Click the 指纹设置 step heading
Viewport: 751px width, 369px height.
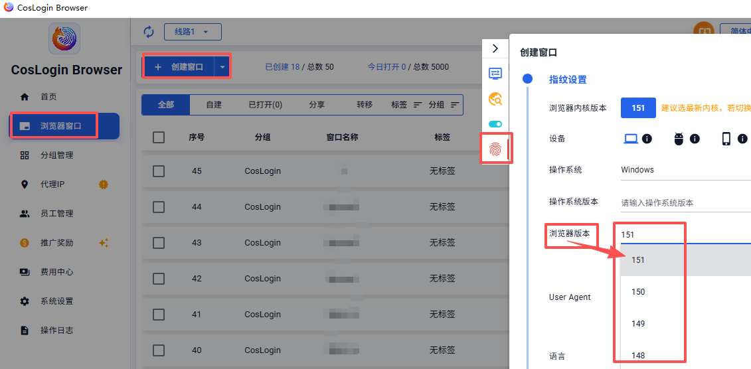click(x=568, y=80)
